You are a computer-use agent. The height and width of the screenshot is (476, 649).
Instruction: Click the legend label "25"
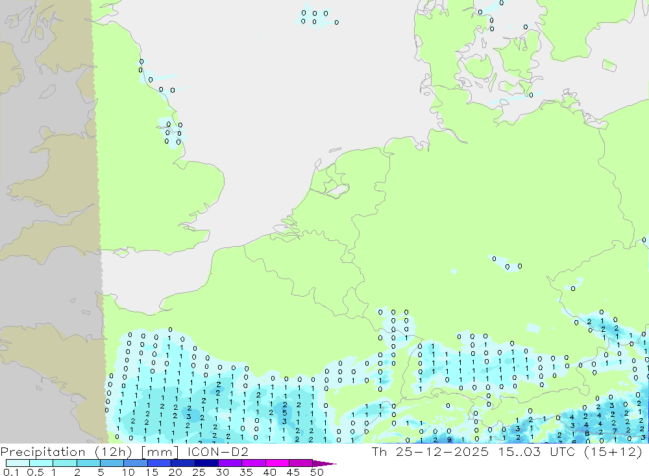[199, 472]
